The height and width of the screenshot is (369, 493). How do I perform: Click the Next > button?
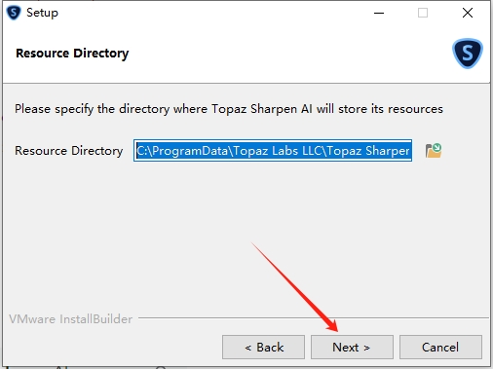pos(352,348)
